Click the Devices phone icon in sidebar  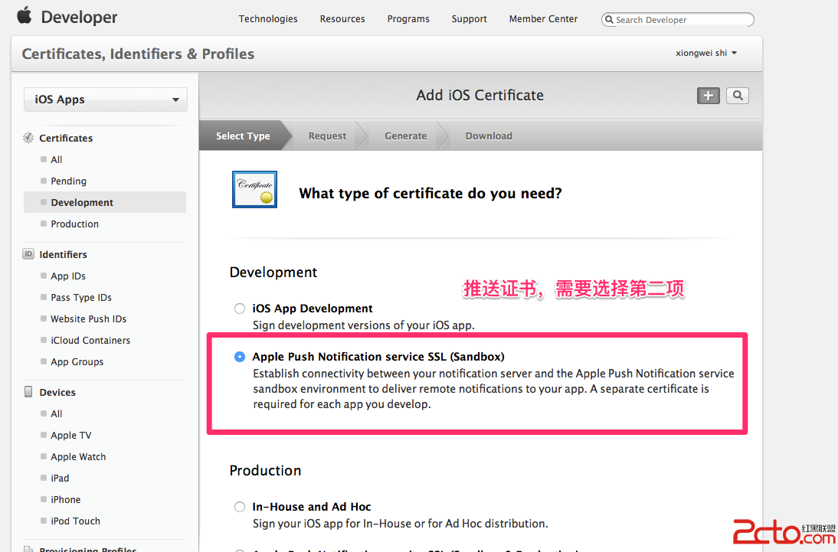pyautogui.click(x=28, y=392)
